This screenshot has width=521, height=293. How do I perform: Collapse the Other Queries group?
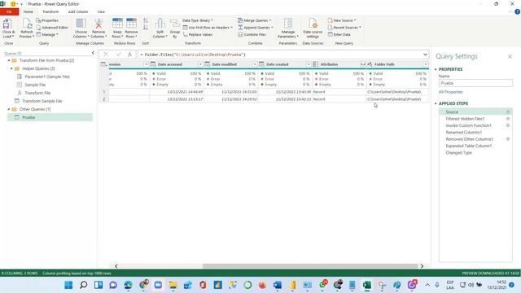pos(9,109)
